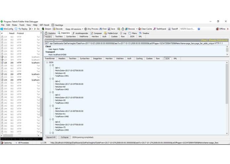Toggle the Decode option
230x164 pixels.
pos(58,29)
